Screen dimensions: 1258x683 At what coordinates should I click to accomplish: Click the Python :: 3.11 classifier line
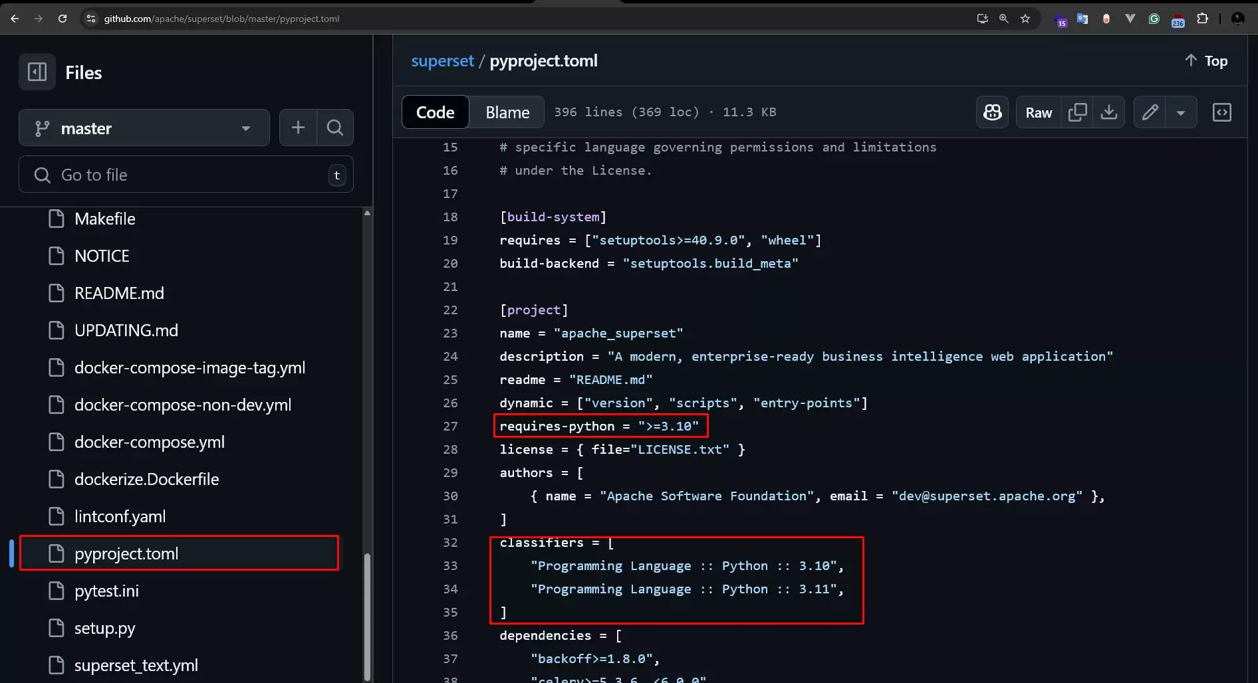[x=687, y=589]
